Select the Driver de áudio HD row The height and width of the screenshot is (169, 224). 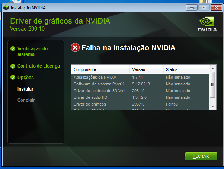point(140,97)
